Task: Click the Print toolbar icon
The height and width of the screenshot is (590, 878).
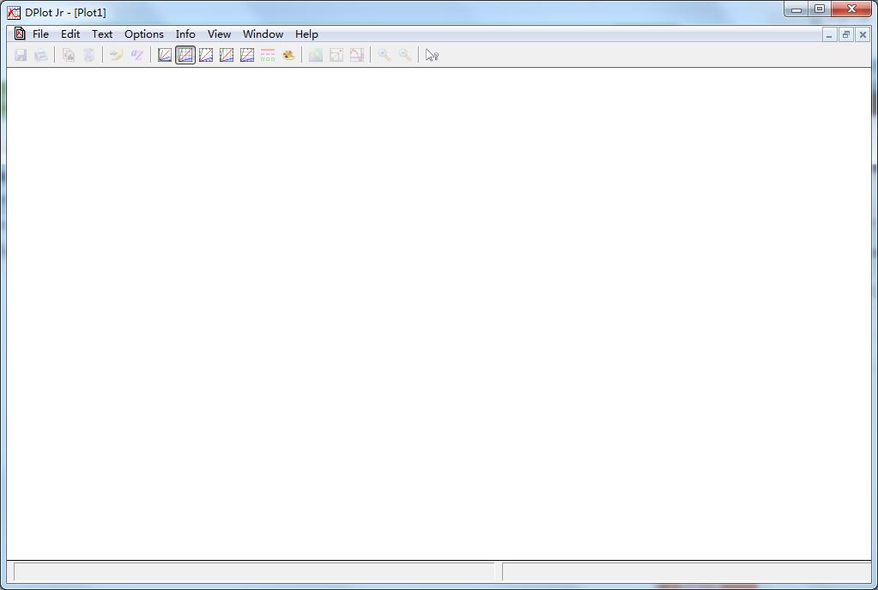Action: (x=41, y=55)
